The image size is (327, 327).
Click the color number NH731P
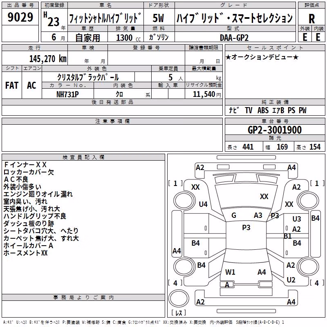pos(67,94)
